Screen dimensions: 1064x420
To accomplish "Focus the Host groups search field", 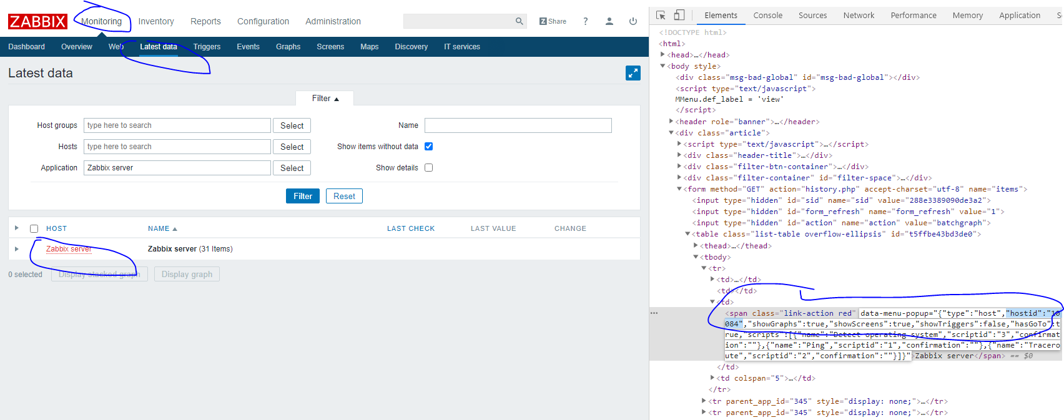I will pyautogui.click(x=177, y=125).
